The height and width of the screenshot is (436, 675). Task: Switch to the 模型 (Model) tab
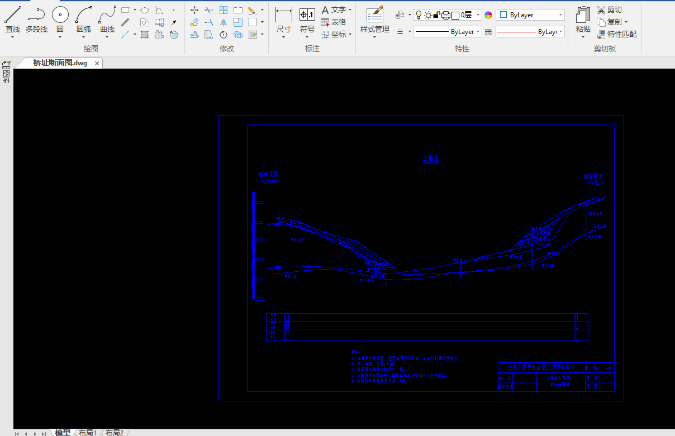coord(62,433)
